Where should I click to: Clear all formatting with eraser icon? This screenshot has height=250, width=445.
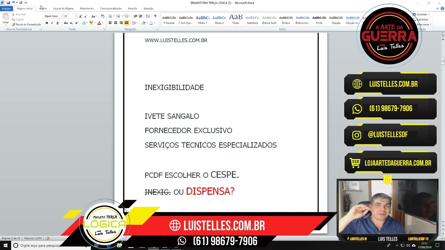coord(103,16)
